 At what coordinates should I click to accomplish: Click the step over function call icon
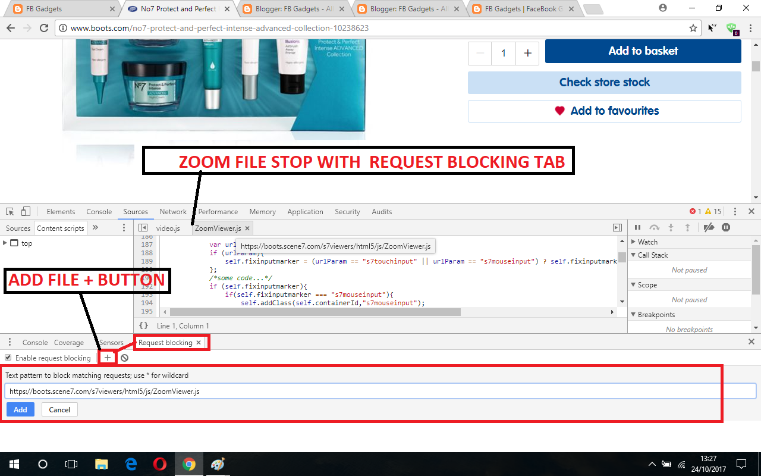(654, 227)
